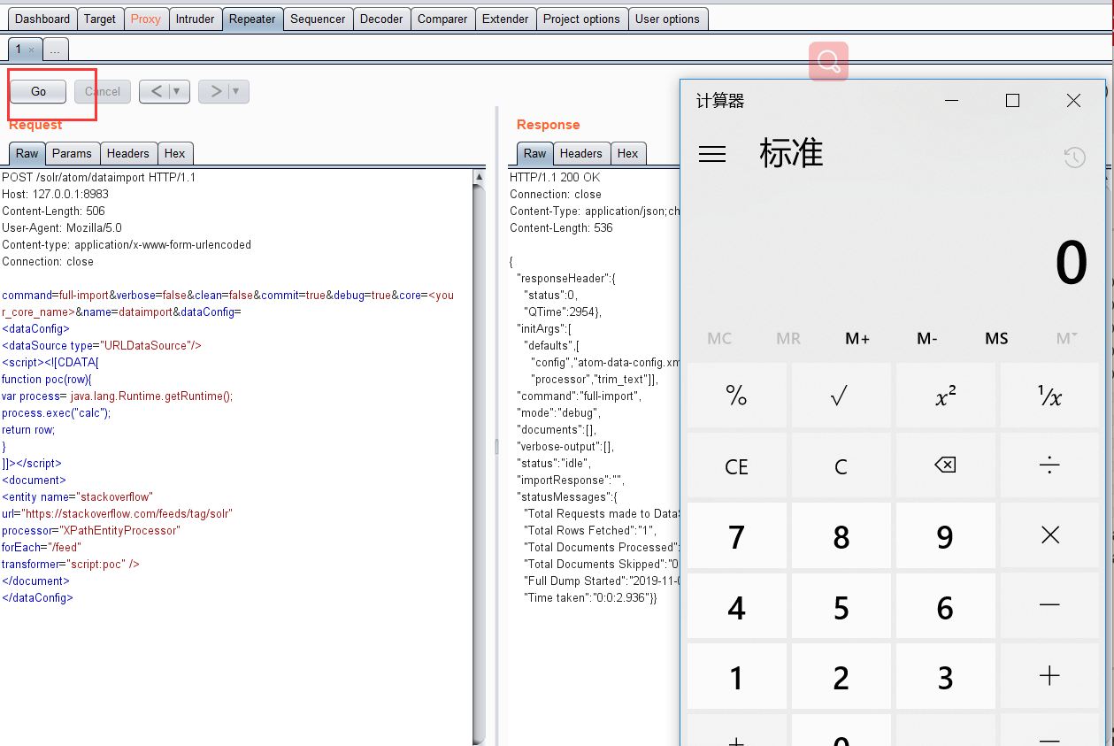Click in the raw request text area
This screenshot has width=1114, height=746.
pyautogui.click(x=236, y=457)
